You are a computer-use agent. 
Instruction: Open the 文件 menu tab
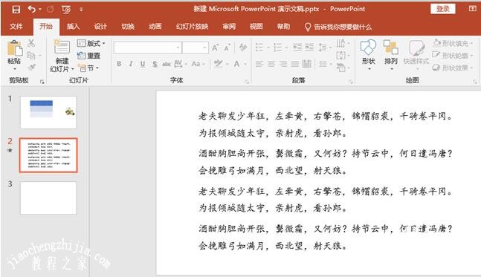click(16, 27)
